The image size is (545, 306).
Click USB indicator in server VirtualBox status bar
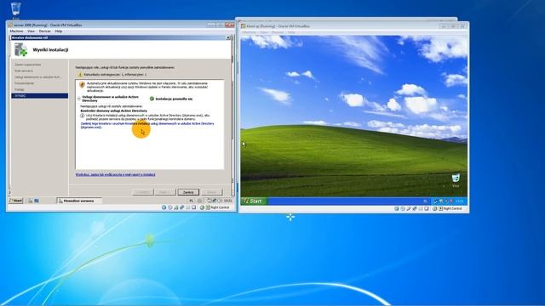[x=181, y=207]
